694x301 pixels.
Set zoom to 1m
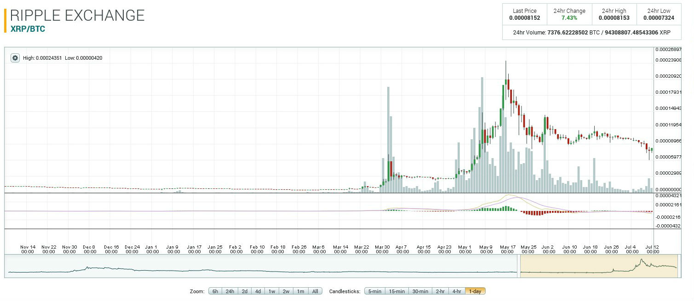point(300,291)
